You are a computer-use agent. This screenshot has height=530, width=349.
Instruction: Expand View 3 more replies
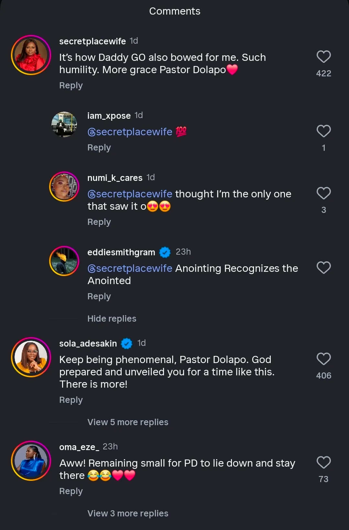(128, 513)
